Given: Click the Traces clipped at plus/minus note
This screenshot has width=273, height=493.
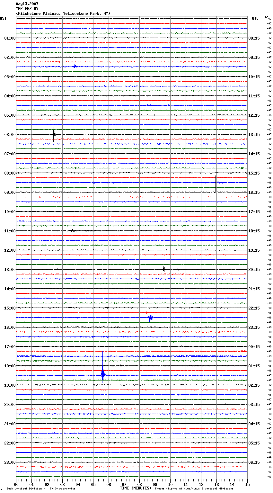Looking at the screenshot, I should (x=194, y=489).
